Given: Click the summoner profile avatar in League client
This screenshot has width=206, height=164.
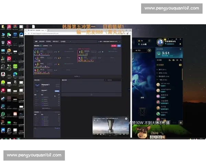Looking at the screenshot, I should [x=160, y=42].
